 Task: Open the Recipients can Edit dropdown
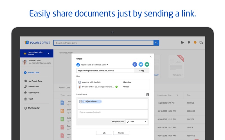point(136,122)
